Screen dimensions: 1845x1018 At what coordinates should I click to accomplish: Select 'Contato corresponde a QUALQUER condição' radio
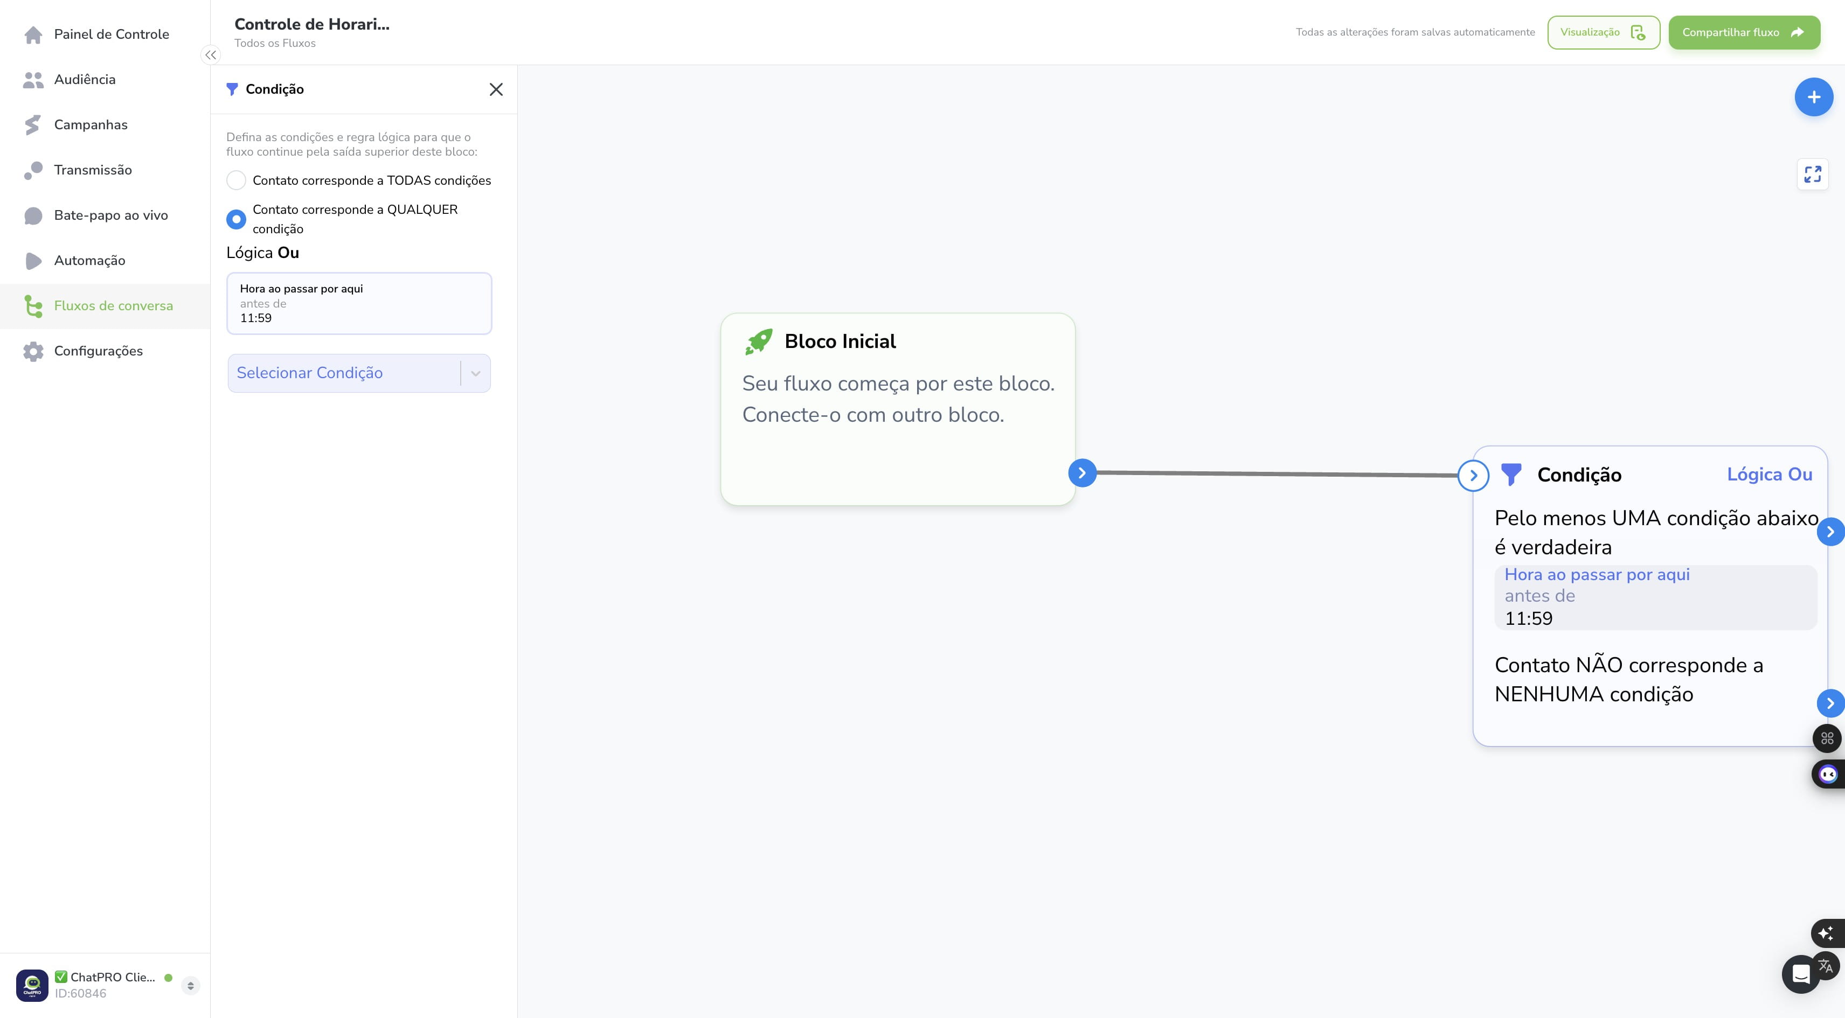coord(237,219)
